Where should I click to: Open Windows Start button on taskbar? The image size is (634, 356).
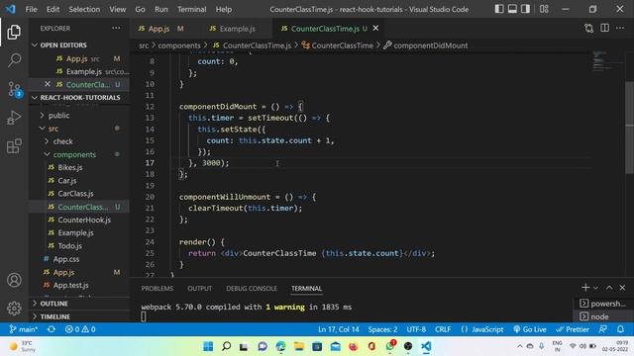[x=208, y=346]
